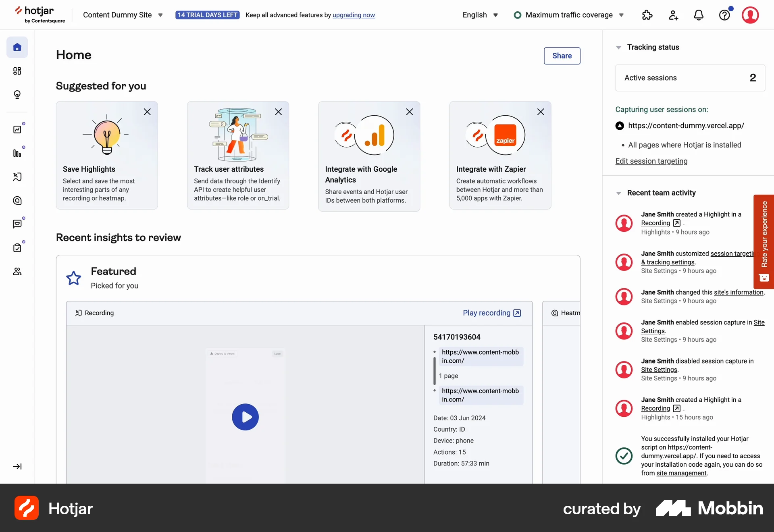Open the notifications bell icon
The width and height of the screenshot is (774, 532).
click(x=699, y=15)
